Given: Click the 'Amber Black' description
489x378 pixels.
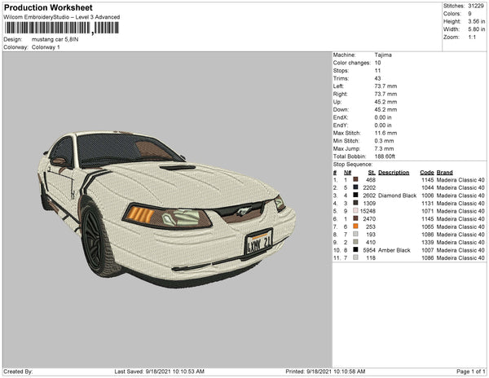Looking at the screenshot, I should tap(394, 250).
